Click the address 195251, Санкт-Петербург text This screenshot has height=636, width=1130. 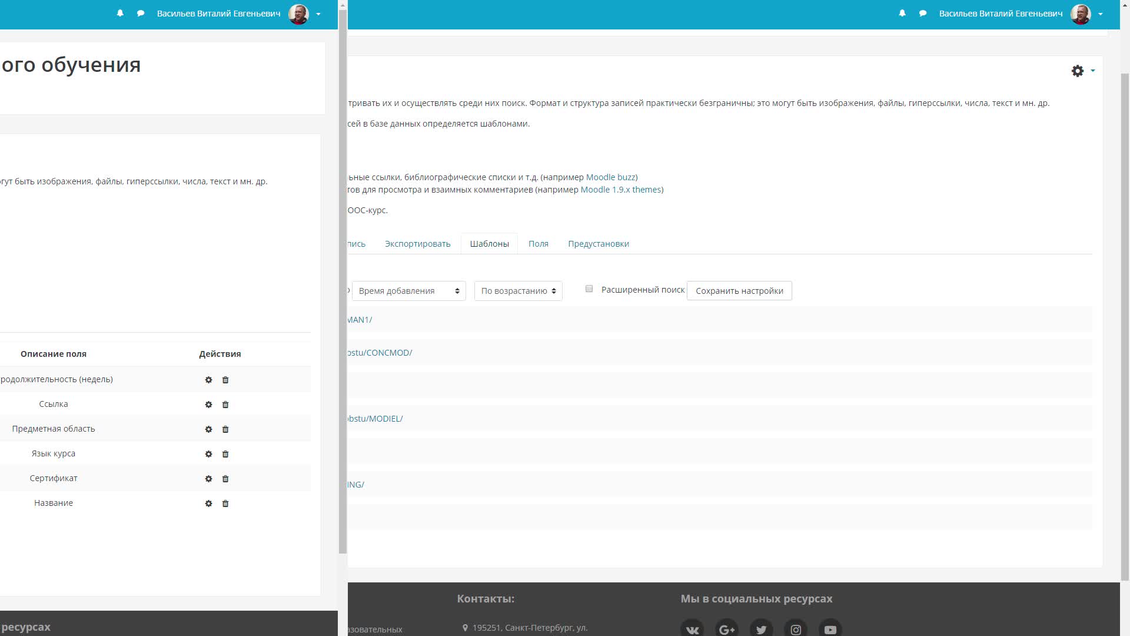[530, 628]
